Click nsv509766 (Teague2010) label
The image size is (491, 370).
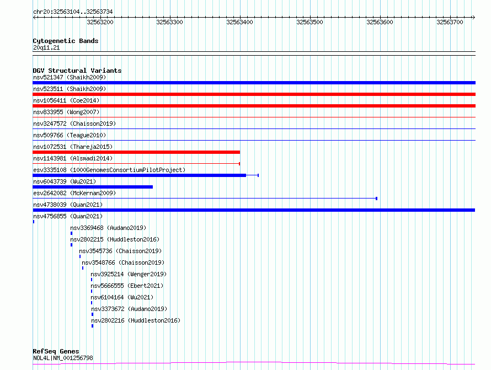70,135
